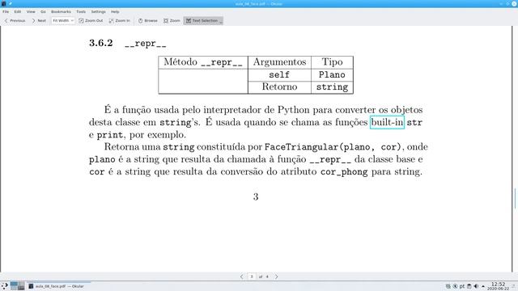Viewport: 518px width, 291px height.
Task: Click the Okular icon in the title bar
Action: click(3, 3)
